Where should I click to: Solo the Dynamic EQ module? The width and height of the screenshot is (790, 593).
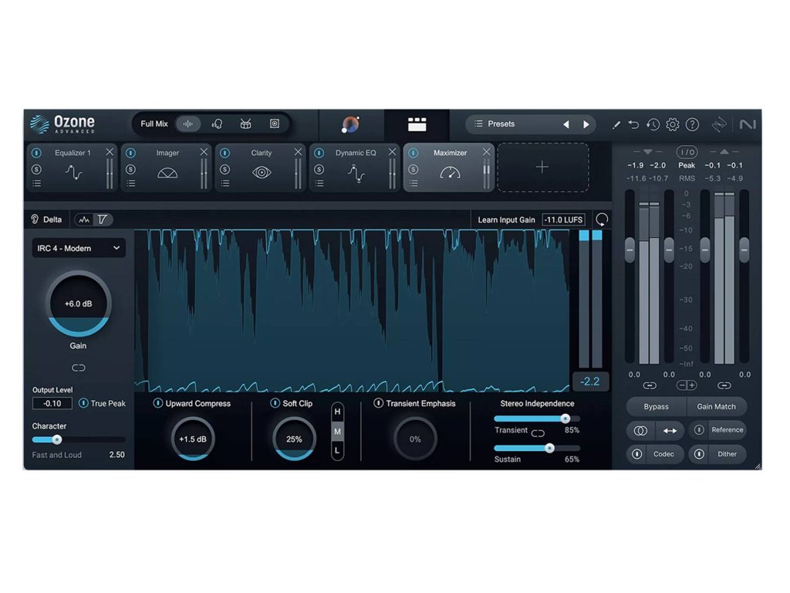tap(319, 169)
